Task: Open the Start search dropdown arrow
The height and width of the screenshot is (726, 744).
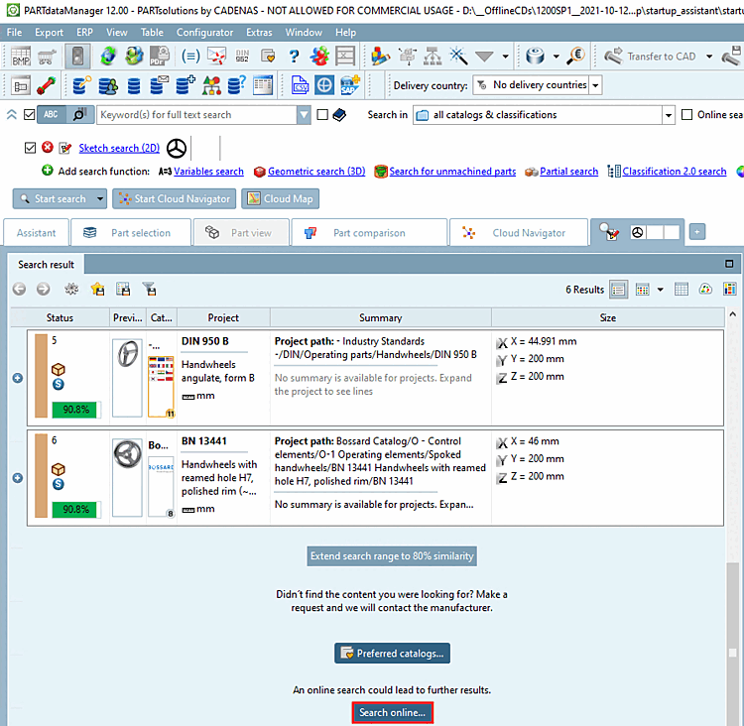Action: (x=100, y=198)
